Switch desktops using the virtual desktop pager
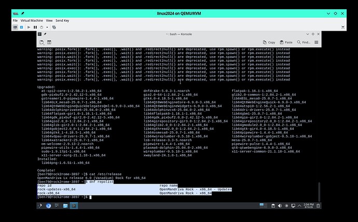358x222 pixels. point(264,205)
